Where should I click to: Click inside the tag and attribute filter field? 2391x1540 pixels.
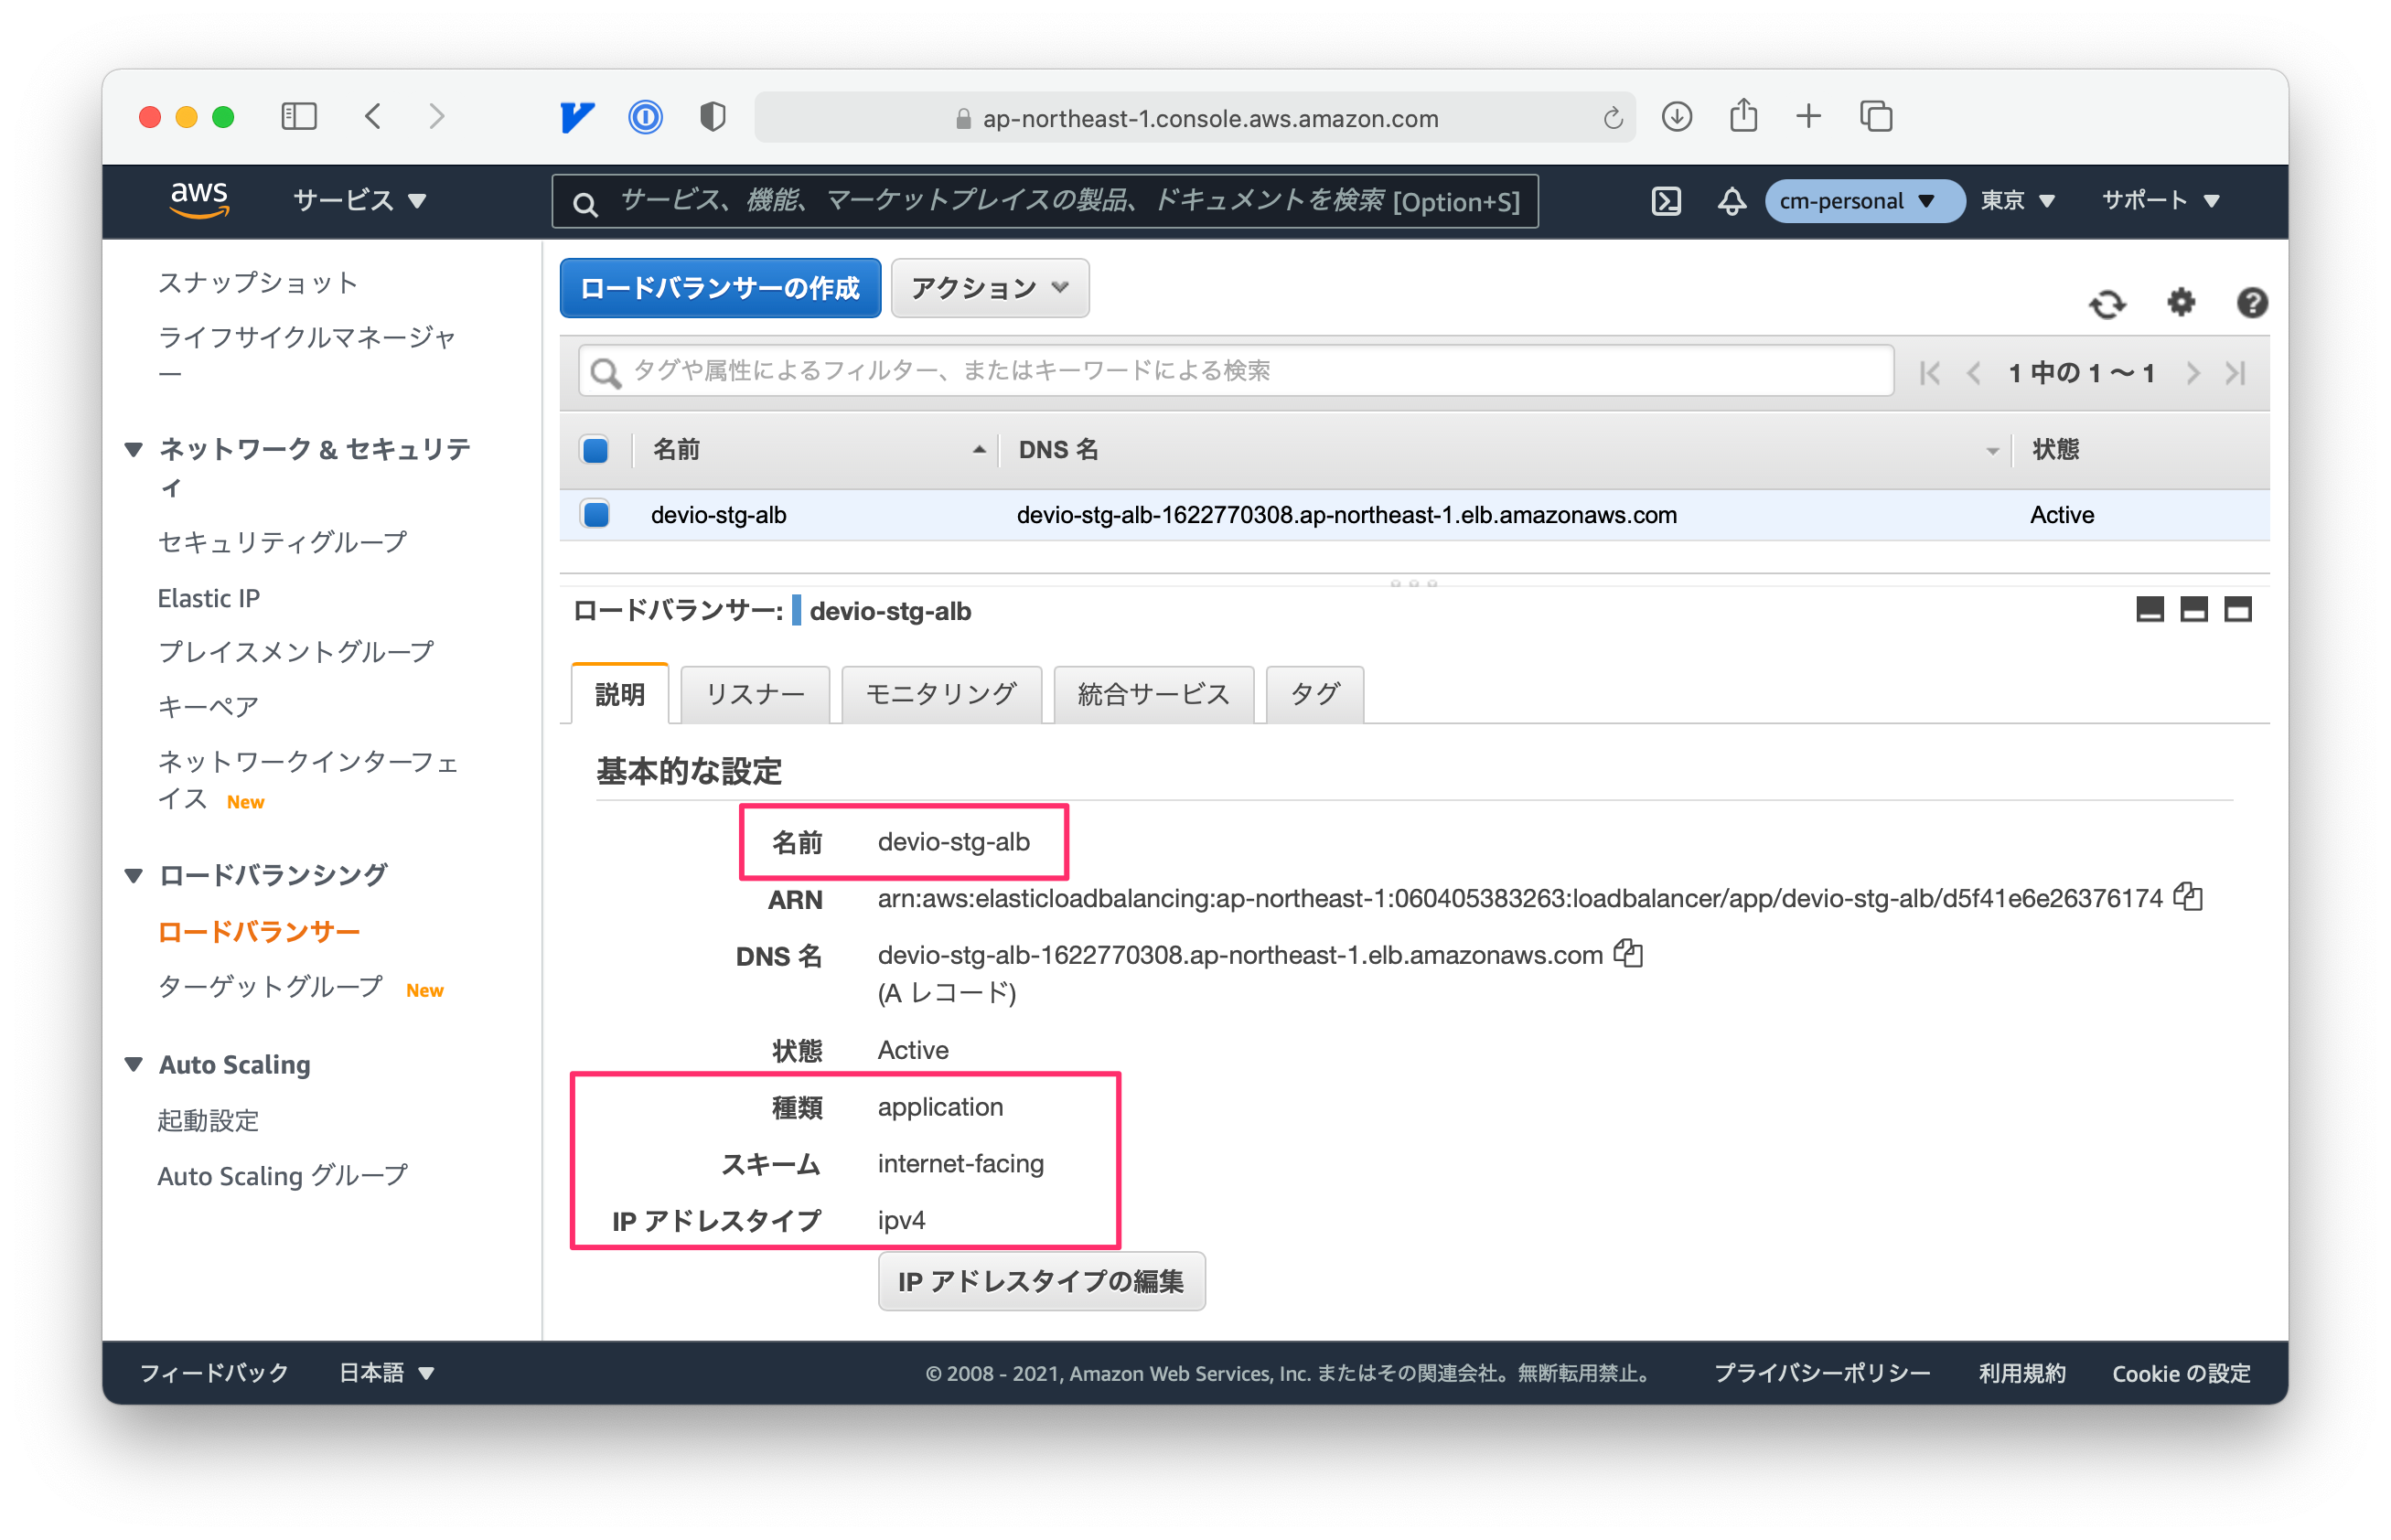click(x=1100, y=371)
